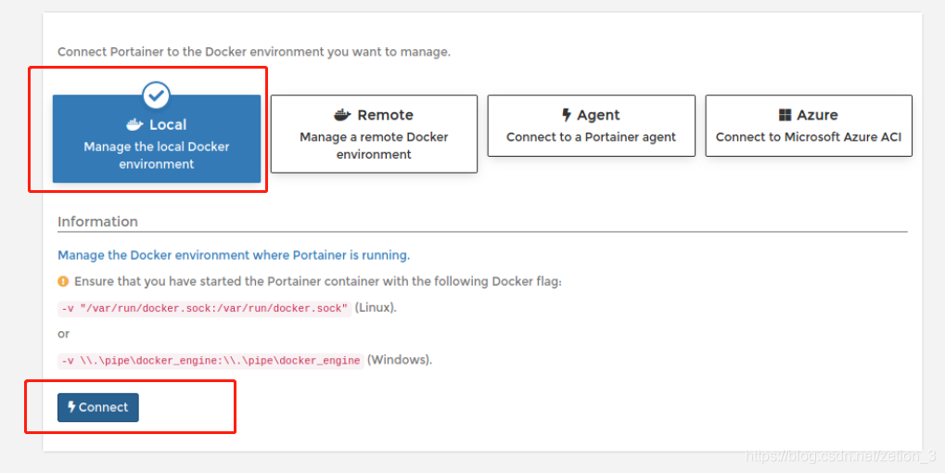Click the Docker whale icon beside Local
The width and height of the screenshot is (945, 473).
pyautogui.click(x=134, y=124)
